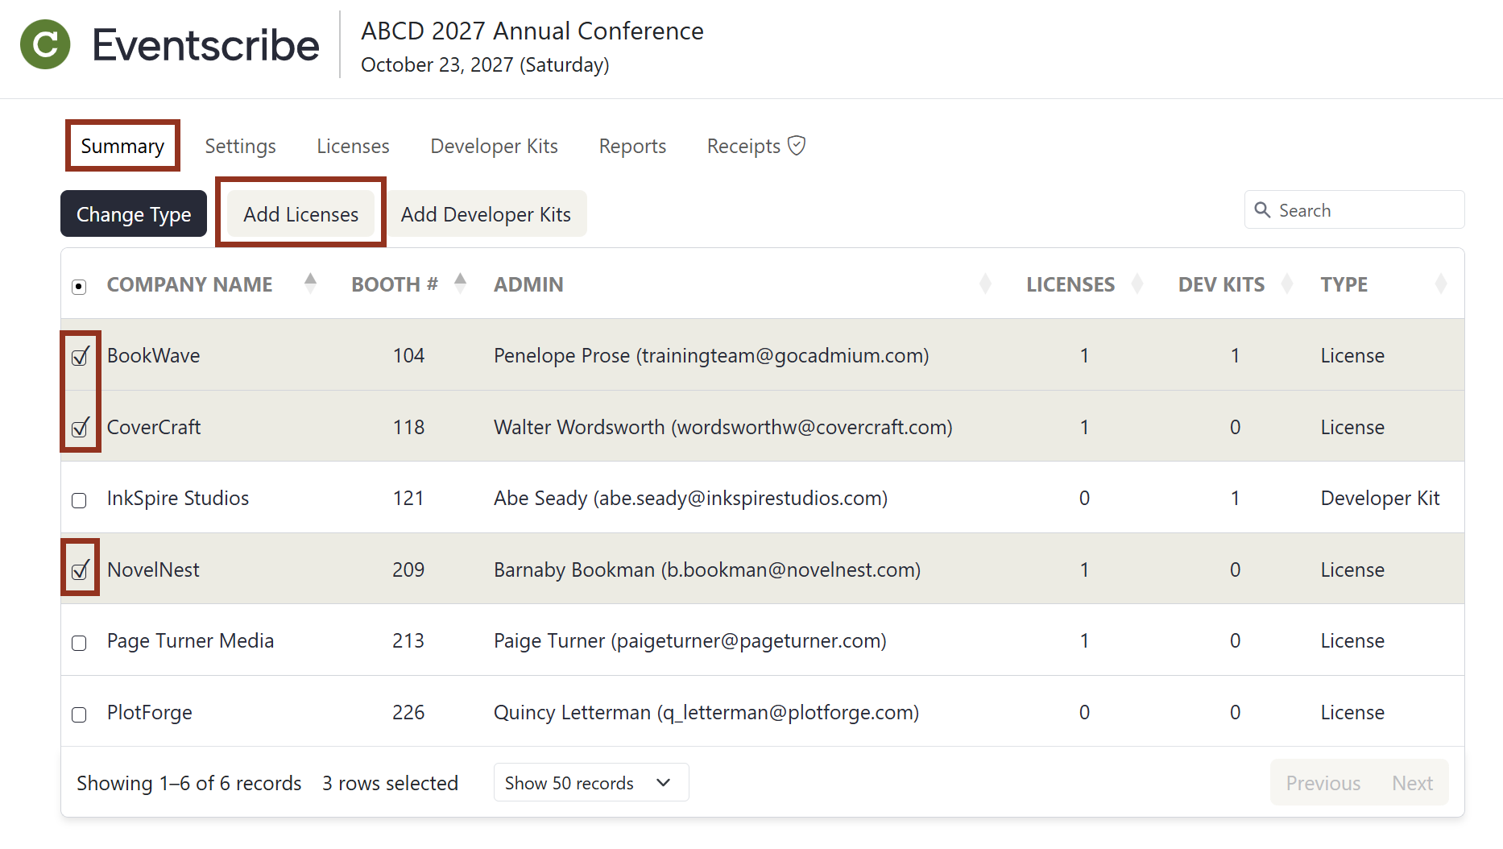
Task: Toggle the select-all checkbox in header
Action: click(79, 287)
